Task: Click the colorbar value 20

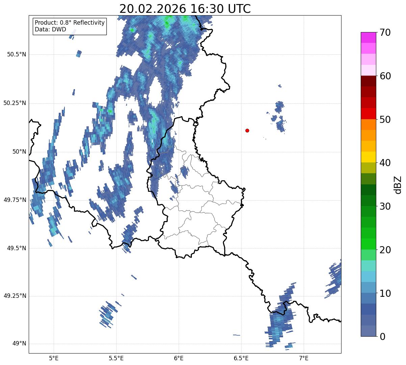Action: point(385,250)
